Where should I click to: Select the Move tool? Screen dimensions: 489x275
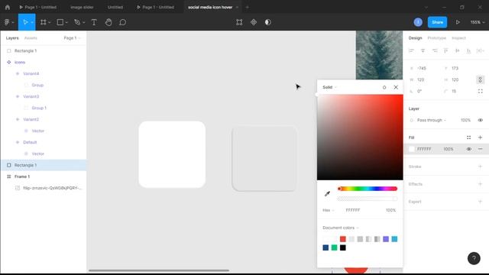click(25, 22)
